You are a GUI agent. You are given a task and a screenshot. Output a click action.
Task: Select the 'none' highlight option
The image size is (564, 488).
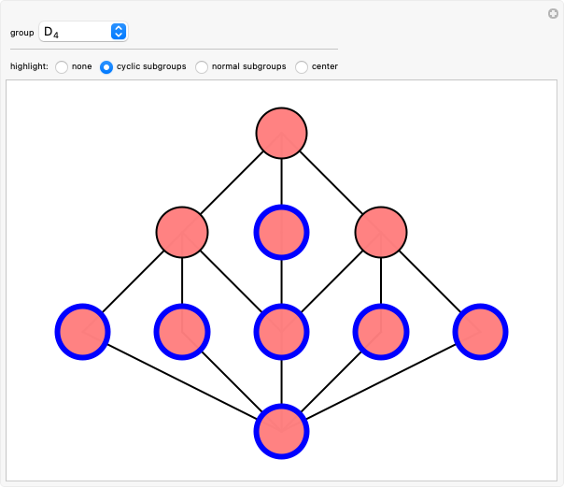[x=62, y=67]
